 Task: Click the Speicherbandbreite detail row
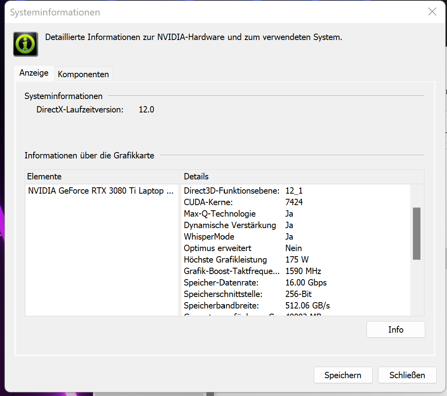(257, 306)
